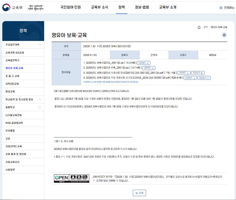Open 디지털교육전환 in the sidebar
The image size is (236, 200).
click(14, 115)
